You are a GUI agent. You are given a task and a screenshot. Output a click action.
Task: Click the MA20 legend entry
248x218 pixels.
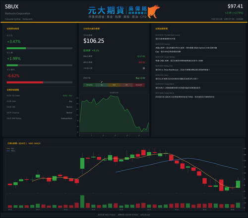pos(11,151)
